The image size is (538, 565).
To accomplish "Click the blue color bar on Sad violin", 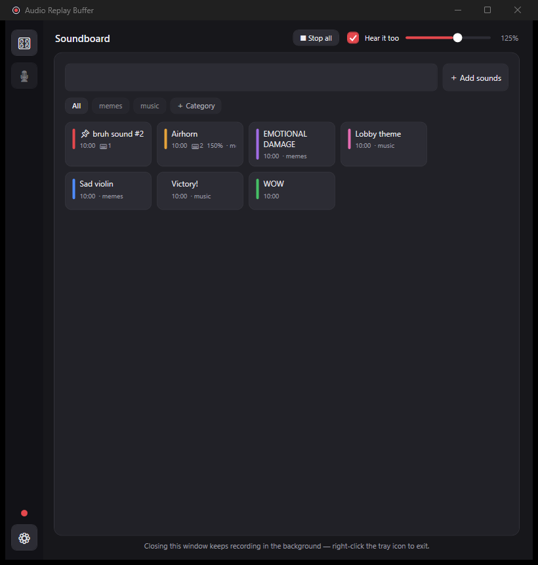I will [x=73, y=189].
